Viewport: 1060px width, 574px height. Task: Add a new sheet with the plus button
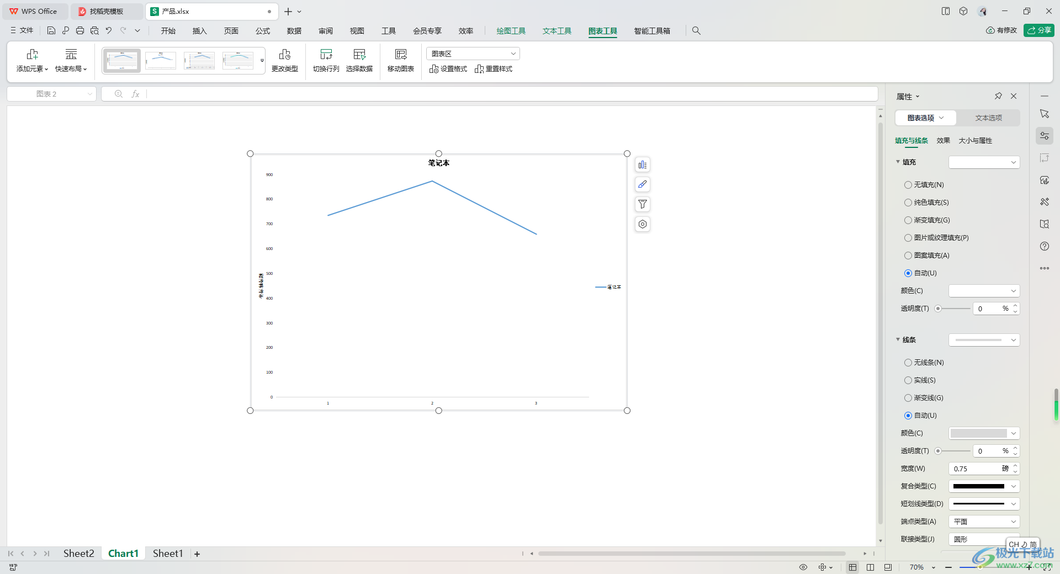click(197, 554)
